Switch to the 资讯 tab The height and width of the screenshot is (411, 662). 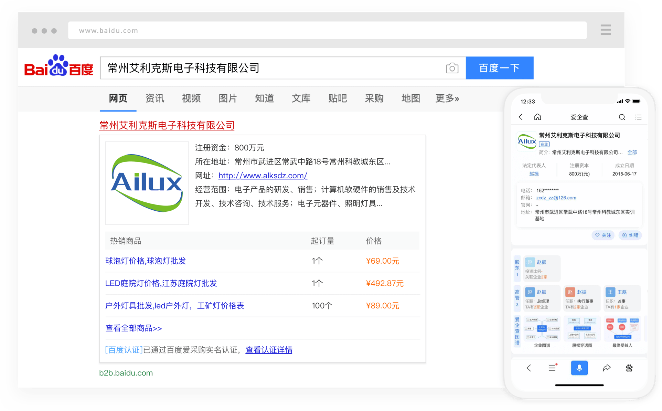coord(154,98)
